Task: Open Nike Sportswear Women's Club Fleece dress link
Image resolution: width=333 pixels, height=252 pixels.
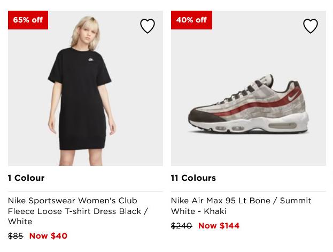Action: [78, 211]
